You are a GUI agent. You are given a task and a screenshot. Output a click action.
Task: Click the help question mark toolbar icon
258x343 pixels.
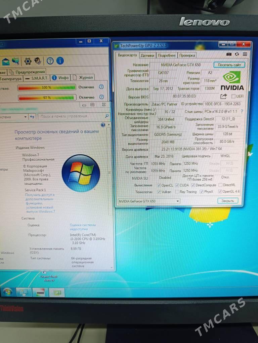tap(50, 61)
